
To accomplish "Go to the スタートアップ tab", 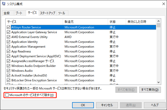I will coord(48,13).
